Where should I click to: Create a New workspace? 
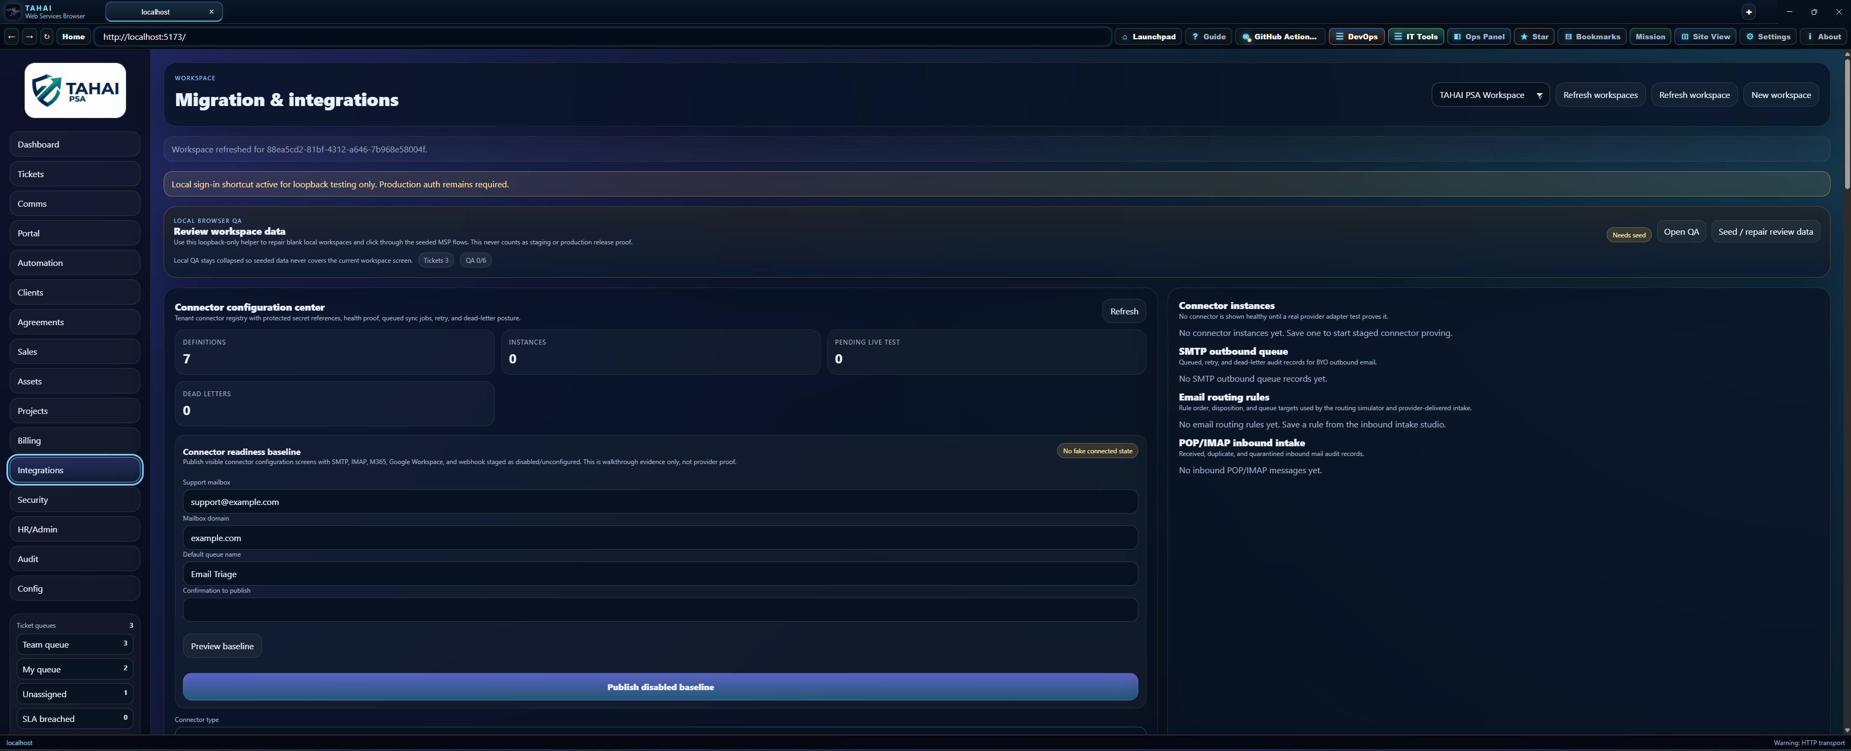pyautogui.click(x=1780, y=95)
